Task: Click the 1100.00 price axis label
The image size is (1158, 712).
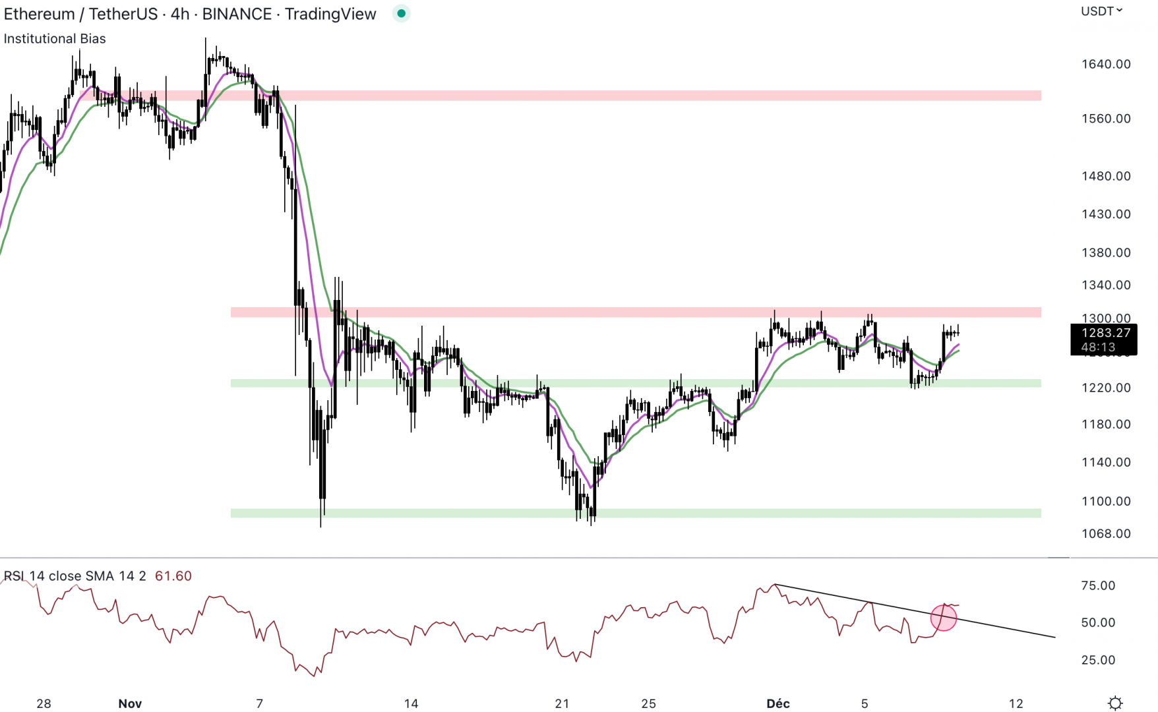Action: click(x=1106, y=501)
